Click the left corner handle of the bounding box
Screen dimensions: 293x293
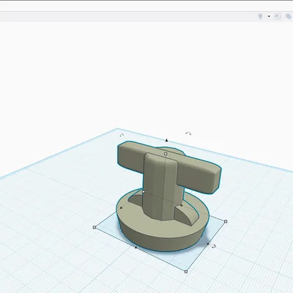point(94,227)
